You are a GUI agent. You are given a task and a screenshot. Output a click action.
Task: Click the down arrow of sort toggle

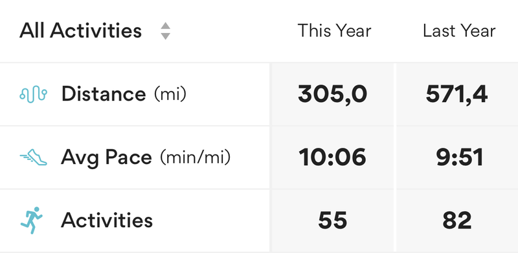point(166,36)
